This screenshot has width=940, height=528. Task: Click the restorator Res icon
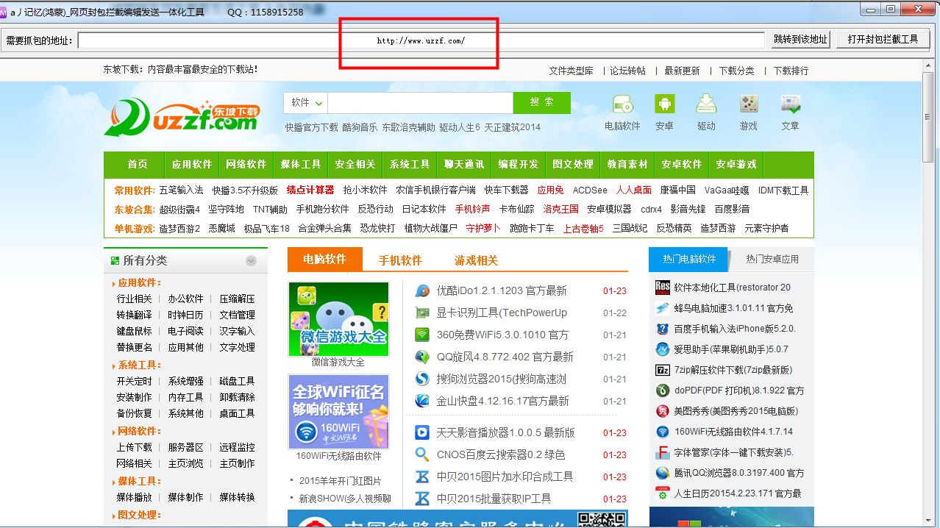[663, 288]
